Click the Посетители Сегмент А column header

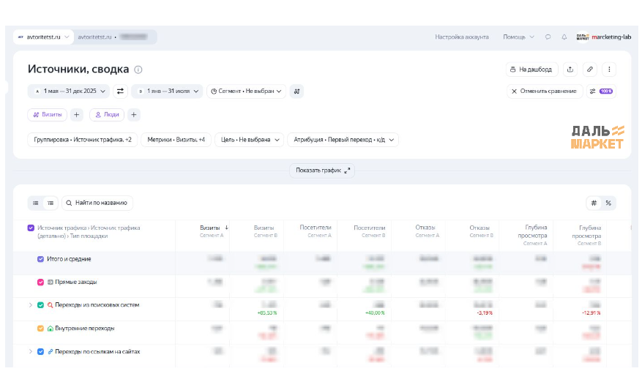tap(316, 231)
